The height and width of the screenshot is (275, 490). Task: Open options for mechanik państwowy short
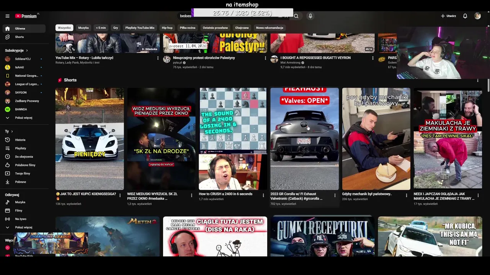click(x=406, y=195)
